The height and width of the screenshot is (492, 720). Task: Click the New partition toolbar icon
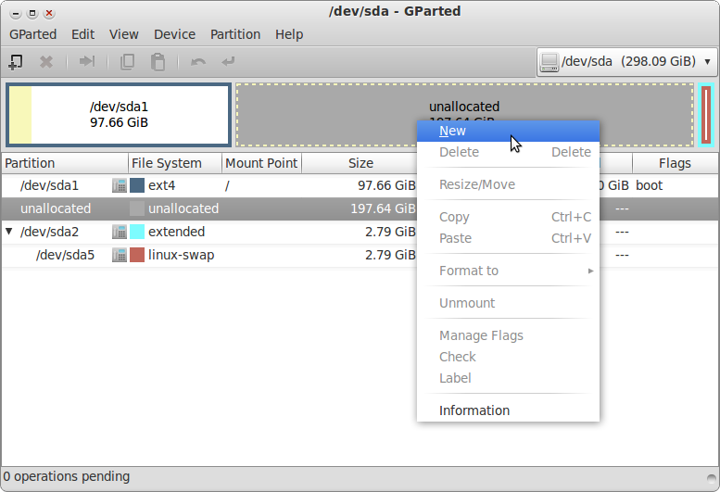(16, 61)
